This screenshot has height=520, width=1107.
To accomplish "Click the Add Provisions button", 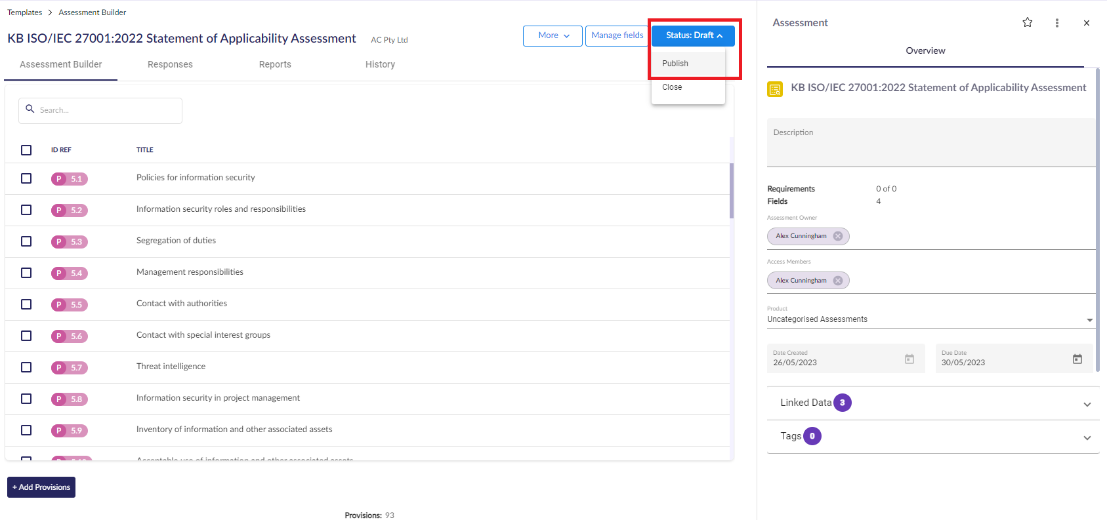I will click(41, 487).
